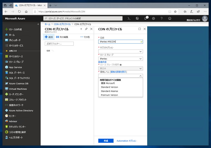Open reading view icon

(170, 12)
